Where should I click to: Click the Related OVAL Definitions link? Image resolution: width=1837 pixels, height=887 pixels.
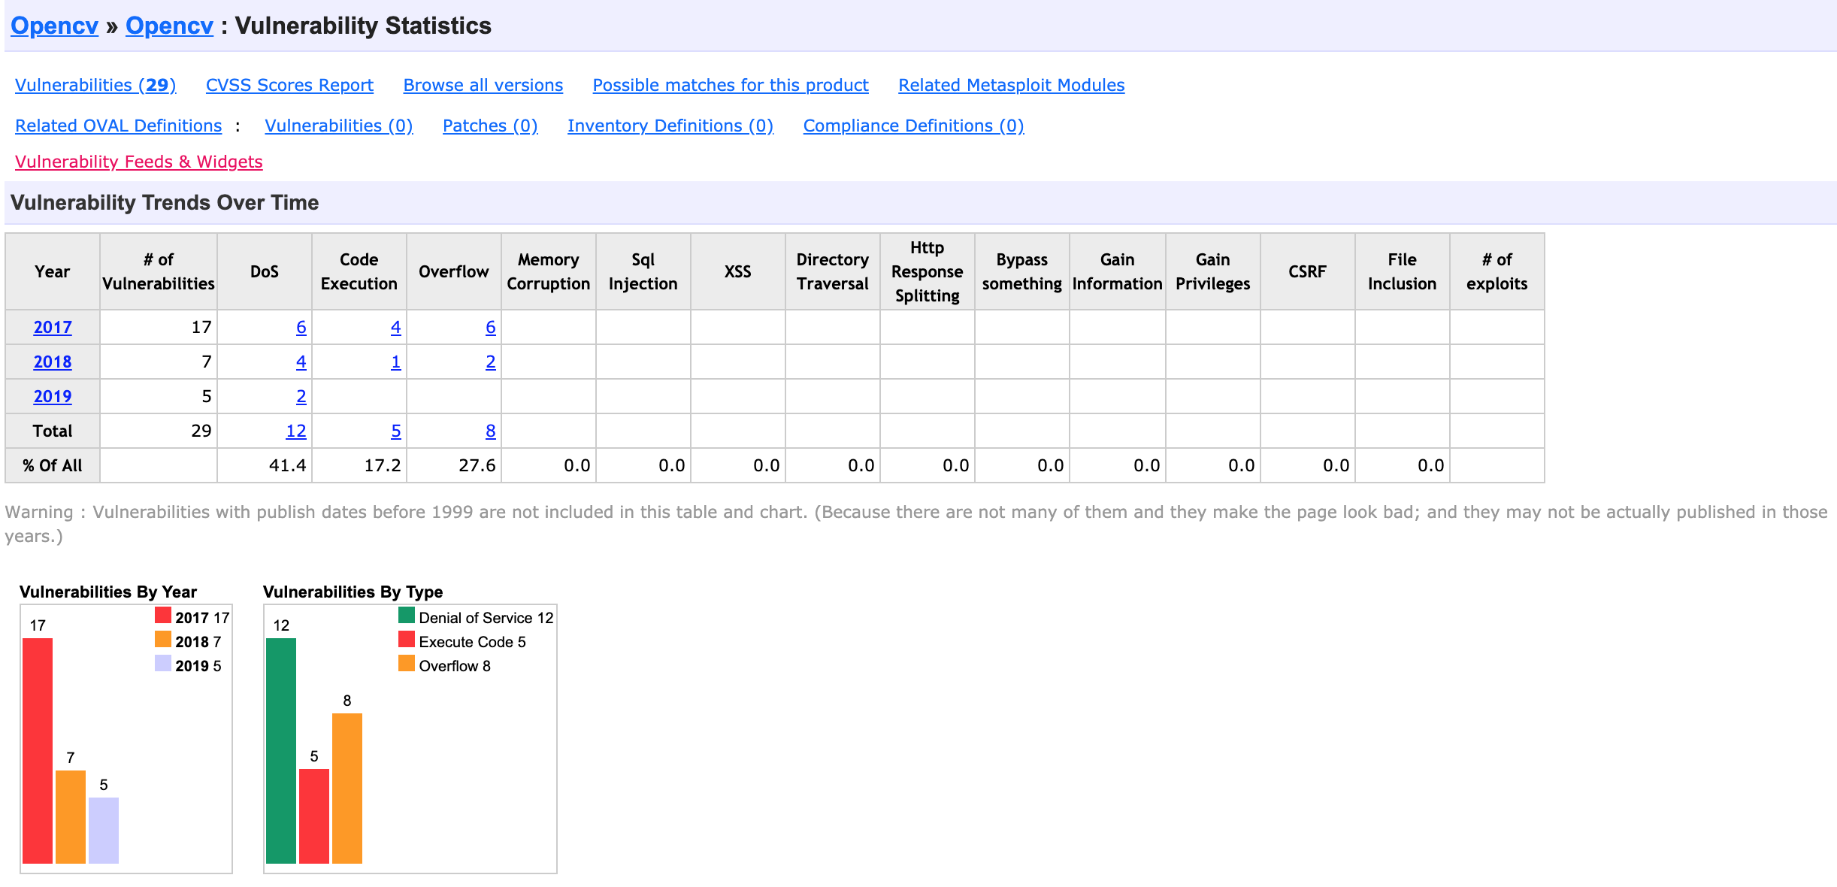(x=119, y=126)
